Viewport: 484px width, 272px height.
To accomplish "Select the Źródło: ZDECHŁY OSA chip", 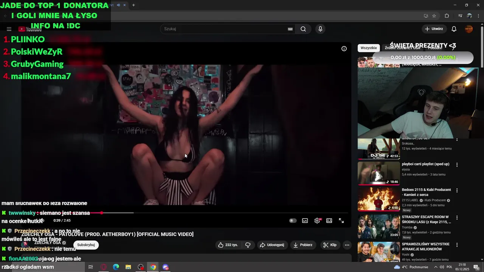I will click(x=402, y=48).
